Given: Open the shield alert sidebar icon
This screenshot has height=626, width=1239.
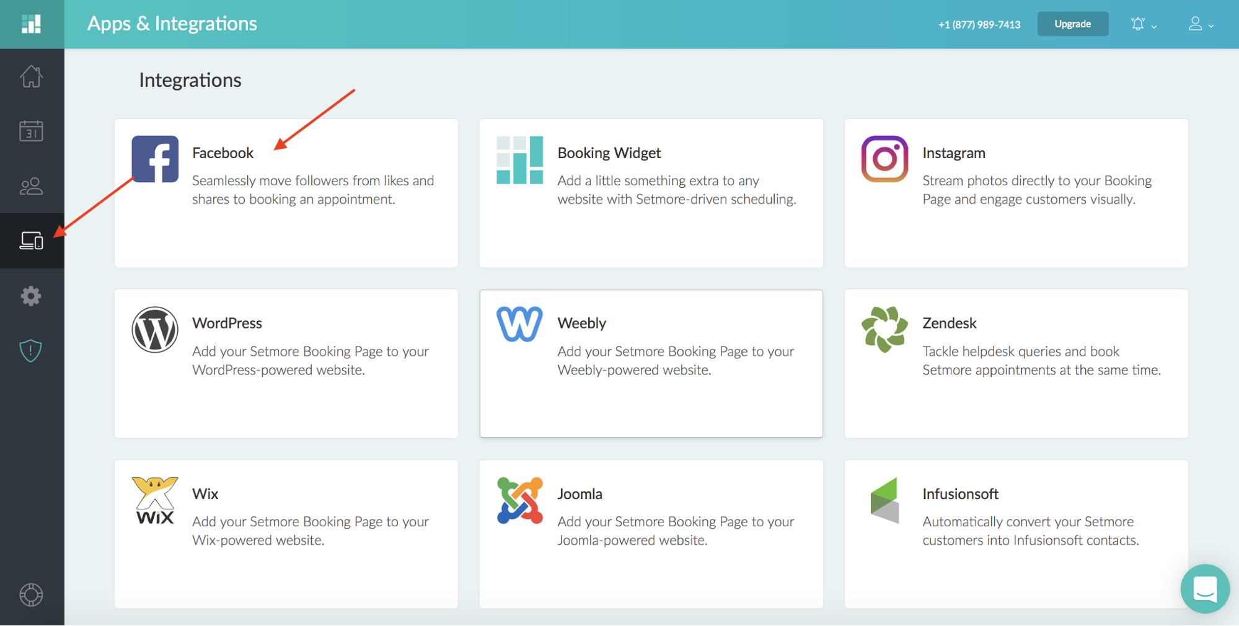Looking at the screenshot, I should [31, 351].
